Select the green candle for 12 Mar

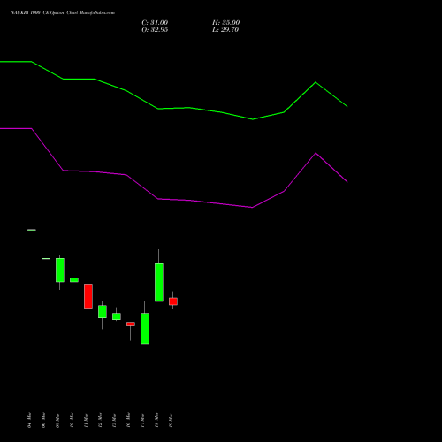103,312
